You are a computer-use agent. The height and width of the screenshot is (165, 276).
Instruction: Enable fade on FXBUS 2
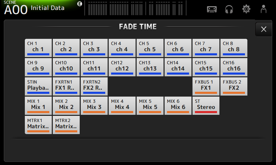234,86
